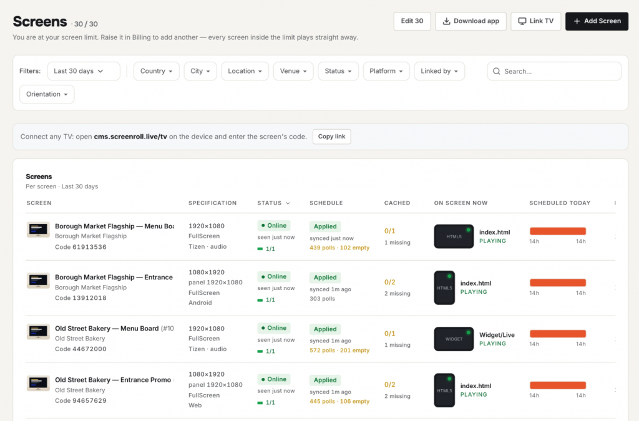639x421 pixels.
Task: Open the Orientation filter dropdown
Action: (47, 94)
